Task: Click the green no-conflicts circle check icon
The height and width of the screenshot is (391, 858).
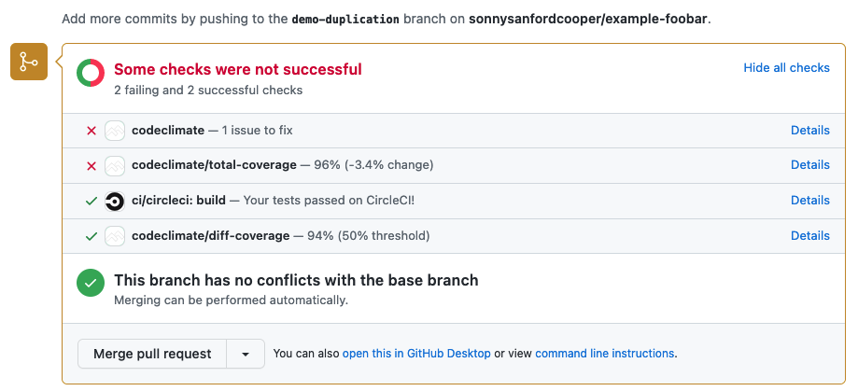Action: coord(91,284)
